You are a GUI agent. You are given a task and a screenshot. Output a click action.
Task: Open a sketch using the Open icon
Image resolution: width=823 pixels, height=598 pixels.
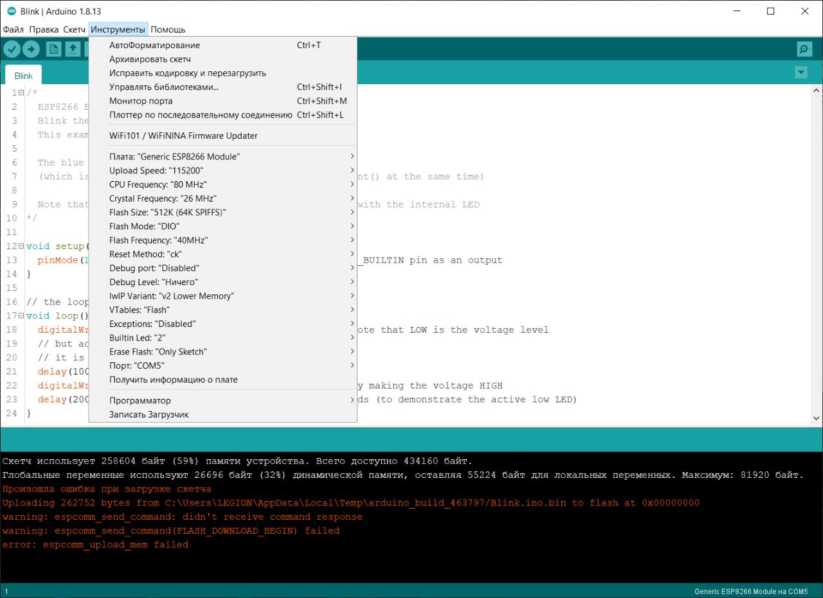pos(73,49)
